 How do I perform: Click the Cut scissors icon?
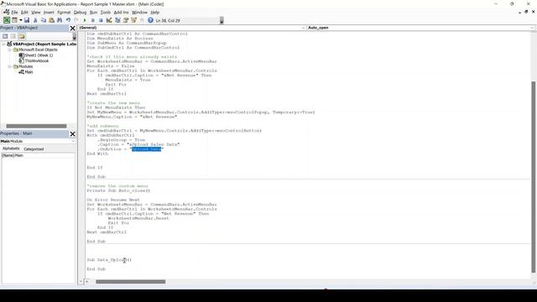35,20
